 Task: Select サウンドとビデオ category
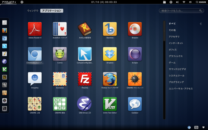pyautogui.click(x=177, y=69)
